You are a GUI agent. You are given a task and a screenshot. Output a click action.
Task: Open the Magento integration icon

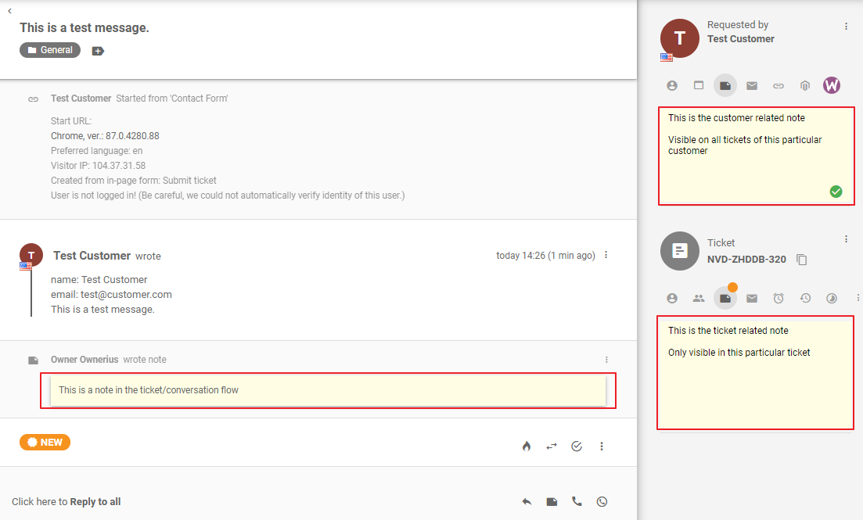click(804, 85)
